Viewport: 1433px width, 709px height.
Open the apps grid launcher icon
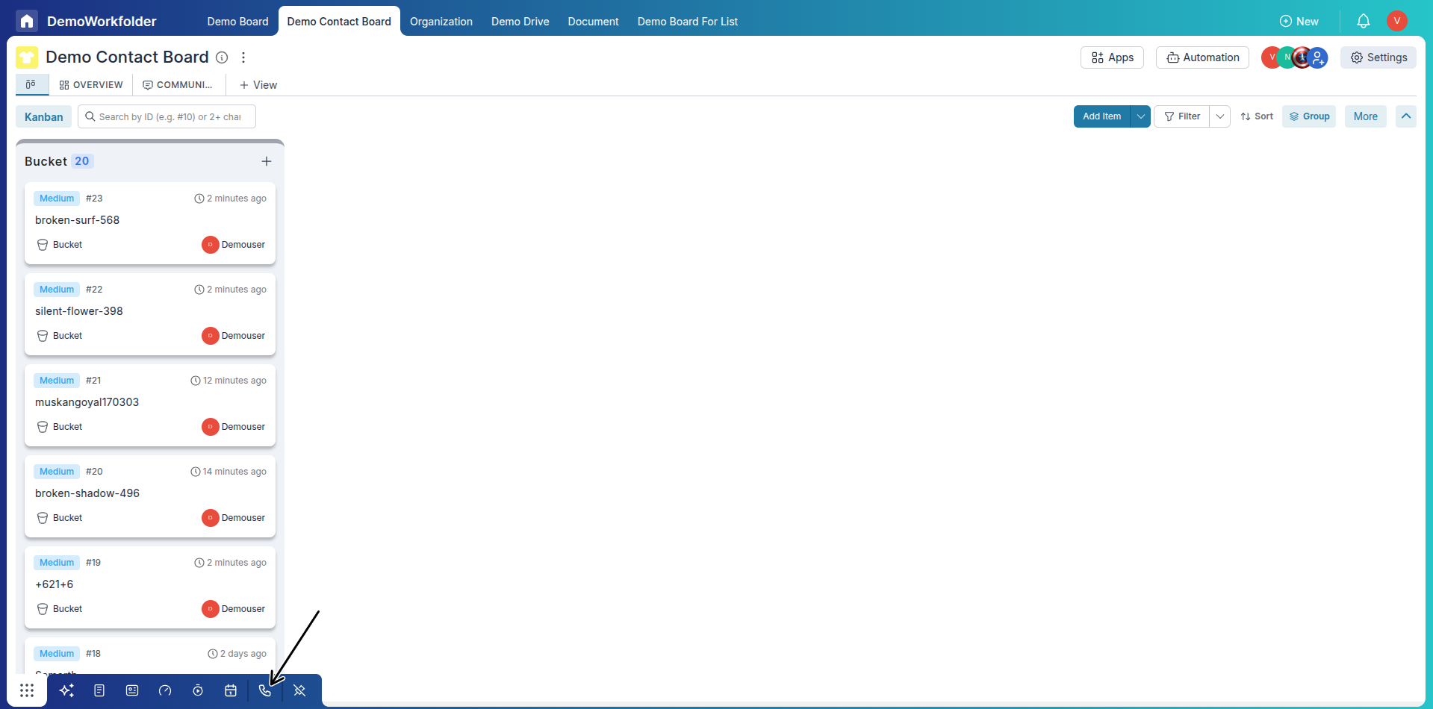click(27, 690)
